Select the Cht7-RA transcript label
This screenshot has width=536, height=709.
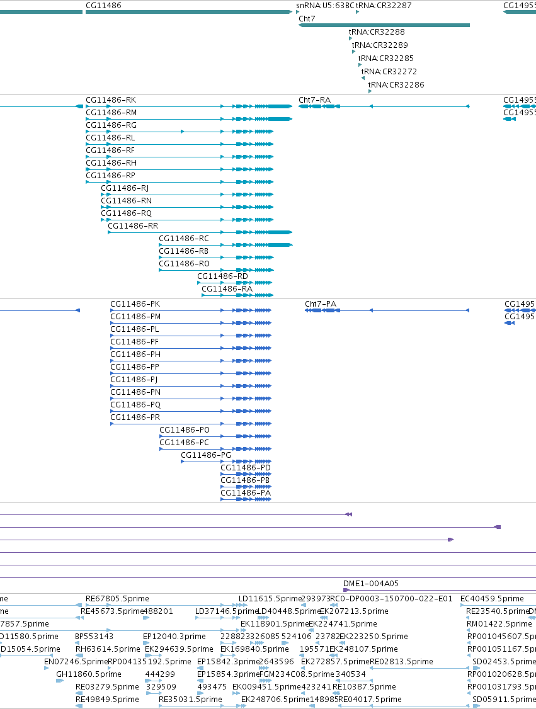(x=314, y=100)
